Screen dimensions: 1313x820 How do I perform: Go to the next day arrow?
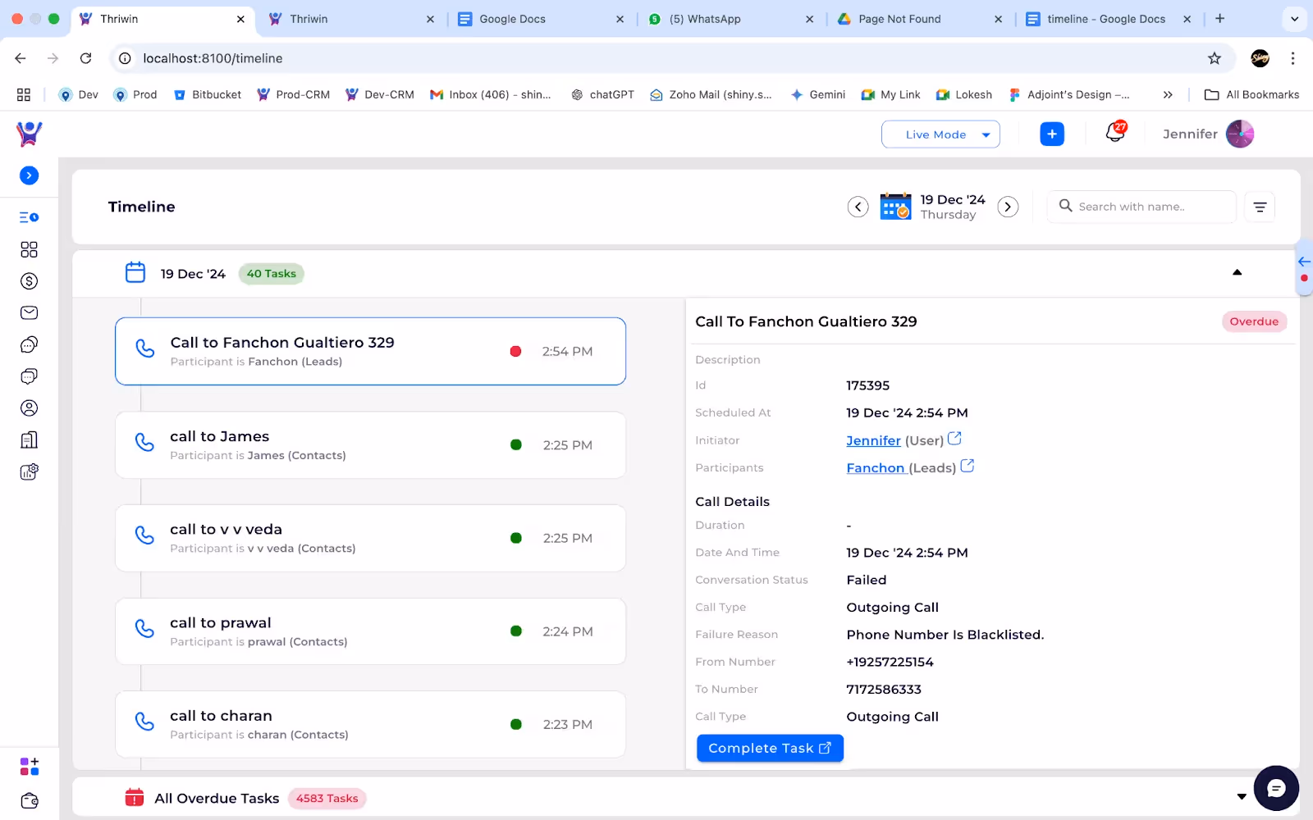coord(1008,207)
